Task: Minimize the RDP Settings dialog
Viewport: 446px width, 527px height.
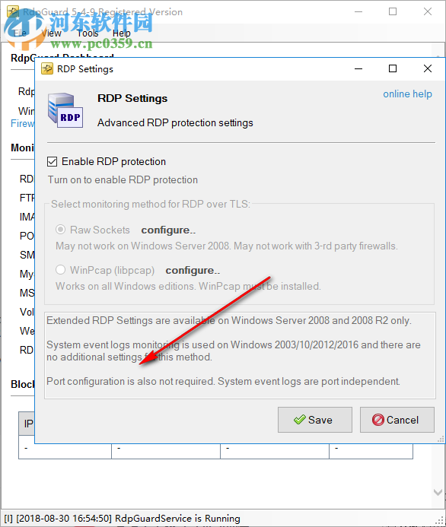Action: pos(358,69)
